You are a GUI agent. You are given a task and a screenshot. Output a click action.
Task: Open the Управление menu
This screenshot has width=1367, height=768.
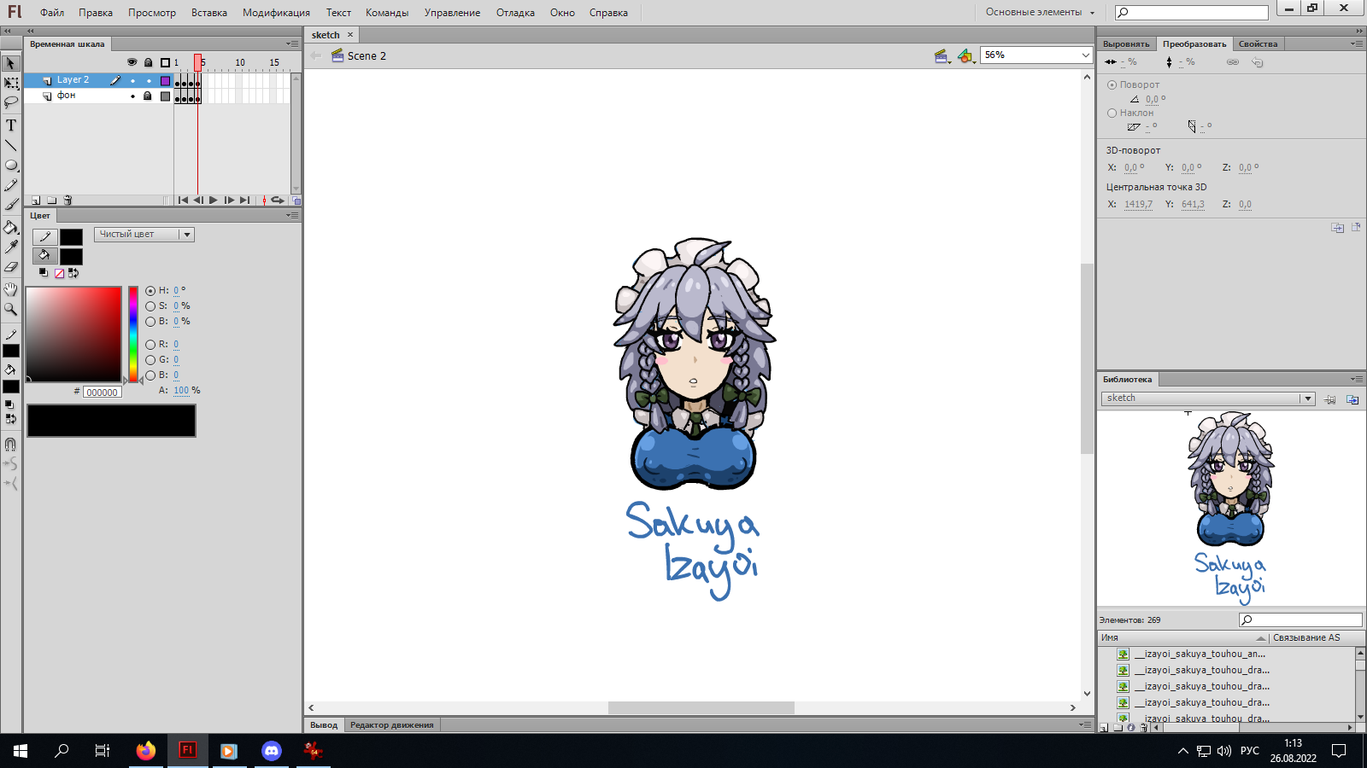click(452, 13)
